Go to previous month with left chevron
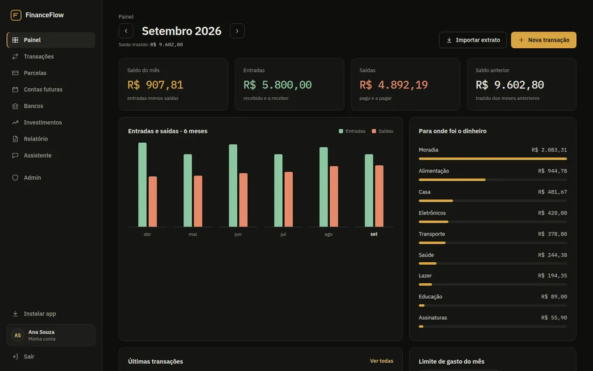The width and height of the screenshot is (593, 371). (x=126, y=31)
